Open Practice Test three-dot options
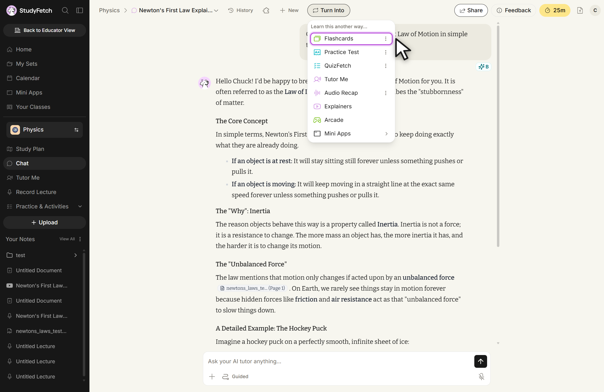 pos(386,52)
